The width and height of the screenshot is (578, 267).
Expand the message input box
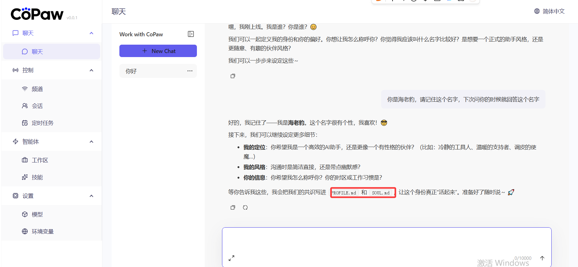pos(231,258)
